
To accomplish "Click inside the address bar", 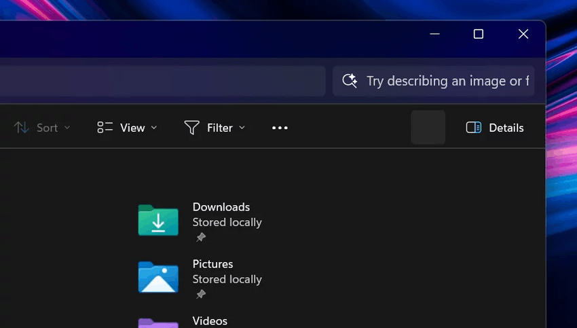I will (x=163, y=81).
